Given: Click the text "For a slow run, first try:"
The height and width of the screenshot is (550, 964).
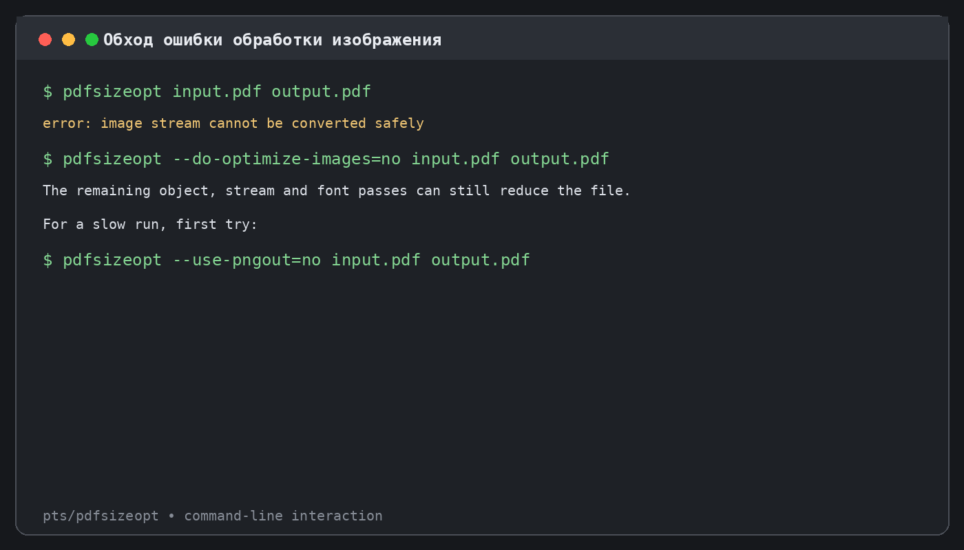Looking at the screenshot, I should pos(150,224).
